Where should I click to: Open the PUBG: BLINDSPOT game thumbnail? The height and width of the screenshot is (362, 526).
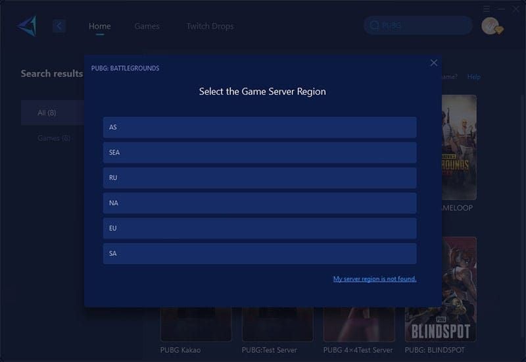(x=441, y=290)
